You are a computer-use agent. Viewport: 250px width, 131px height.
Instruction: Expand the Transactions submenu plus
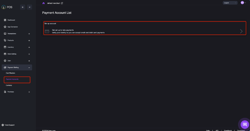pyautogui.click(x=29, y=34)
